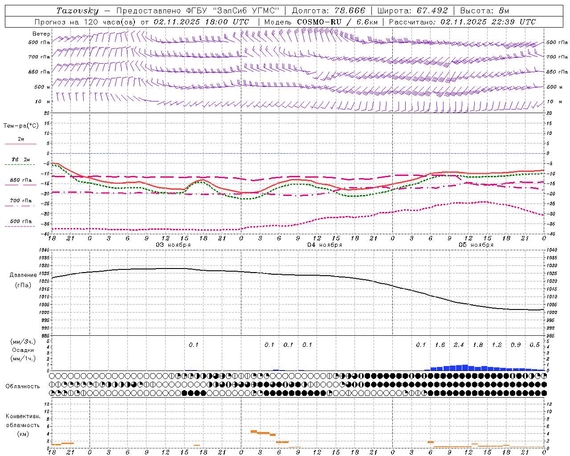Image resolution: width=570 pixels, height=456 pixels.
Task: Select the 03 ноября date label
Action: (x=173, y=245)
